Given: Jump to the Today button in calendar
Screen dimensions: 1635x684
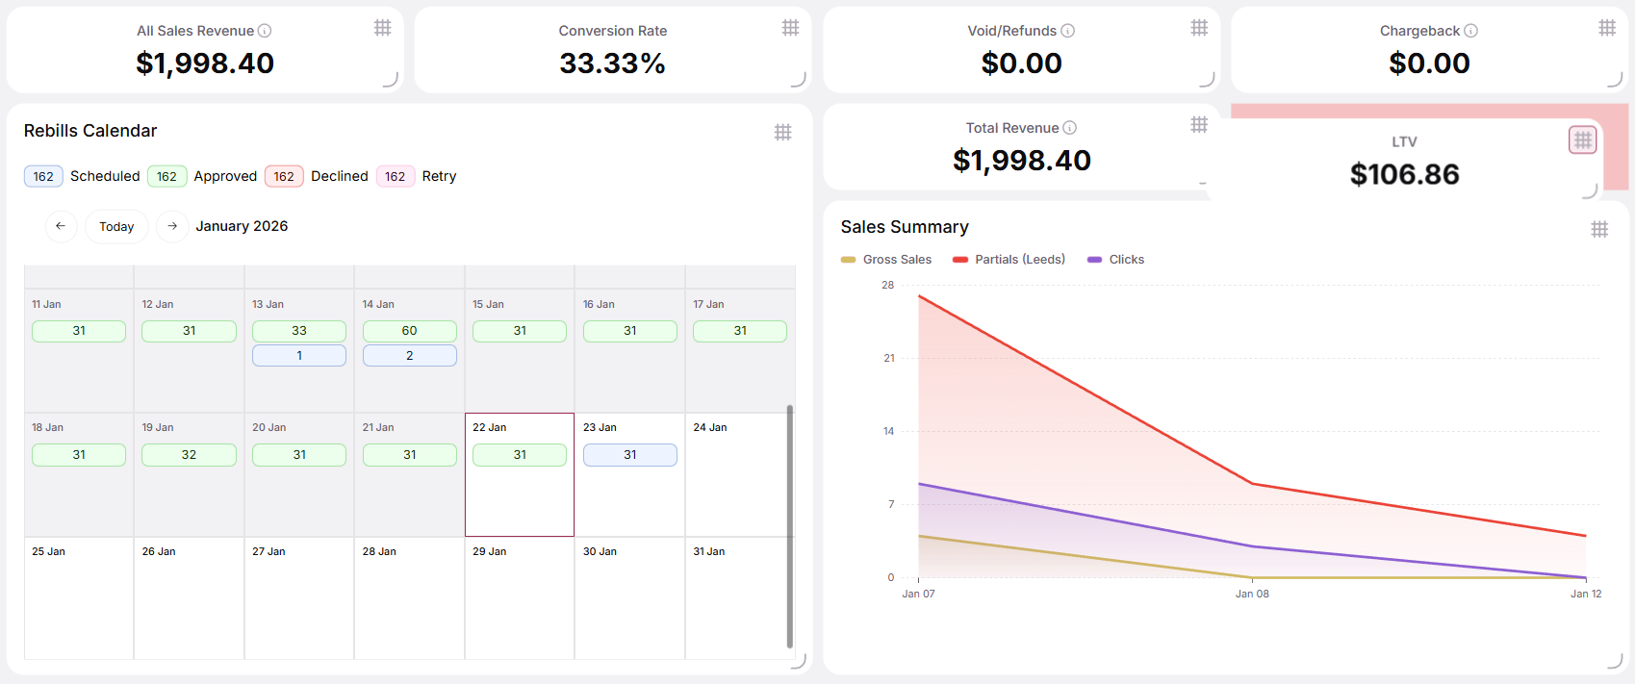Looking at the screenshot, I should [116, 226].
